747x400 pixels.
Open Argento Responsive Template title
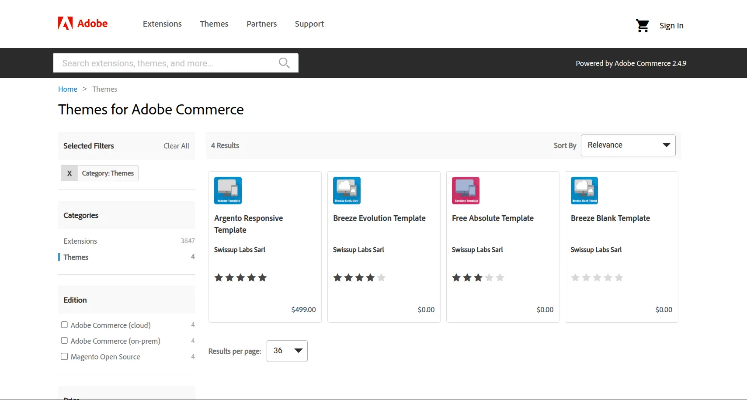point(248,224)
